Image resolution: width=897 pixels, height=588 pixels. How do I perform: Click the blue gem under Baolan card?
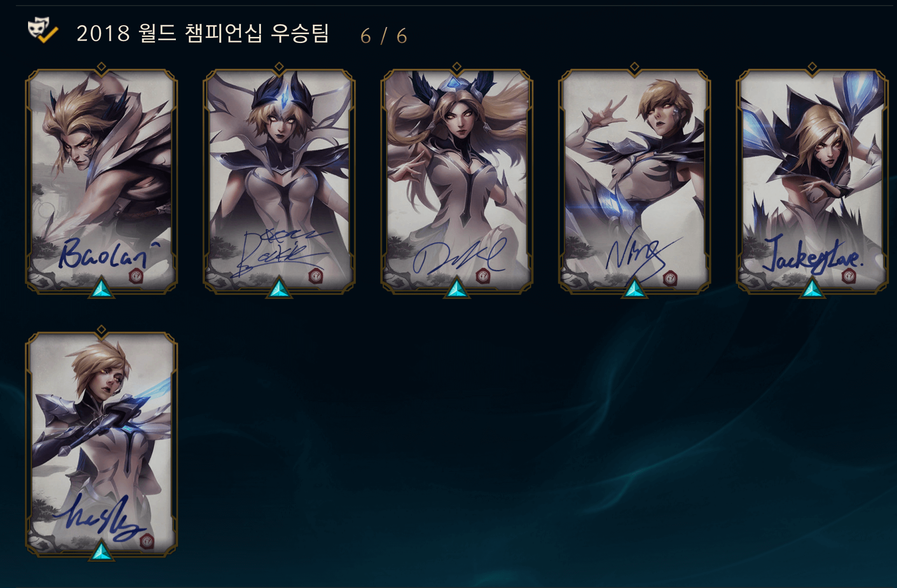(101, 288)
